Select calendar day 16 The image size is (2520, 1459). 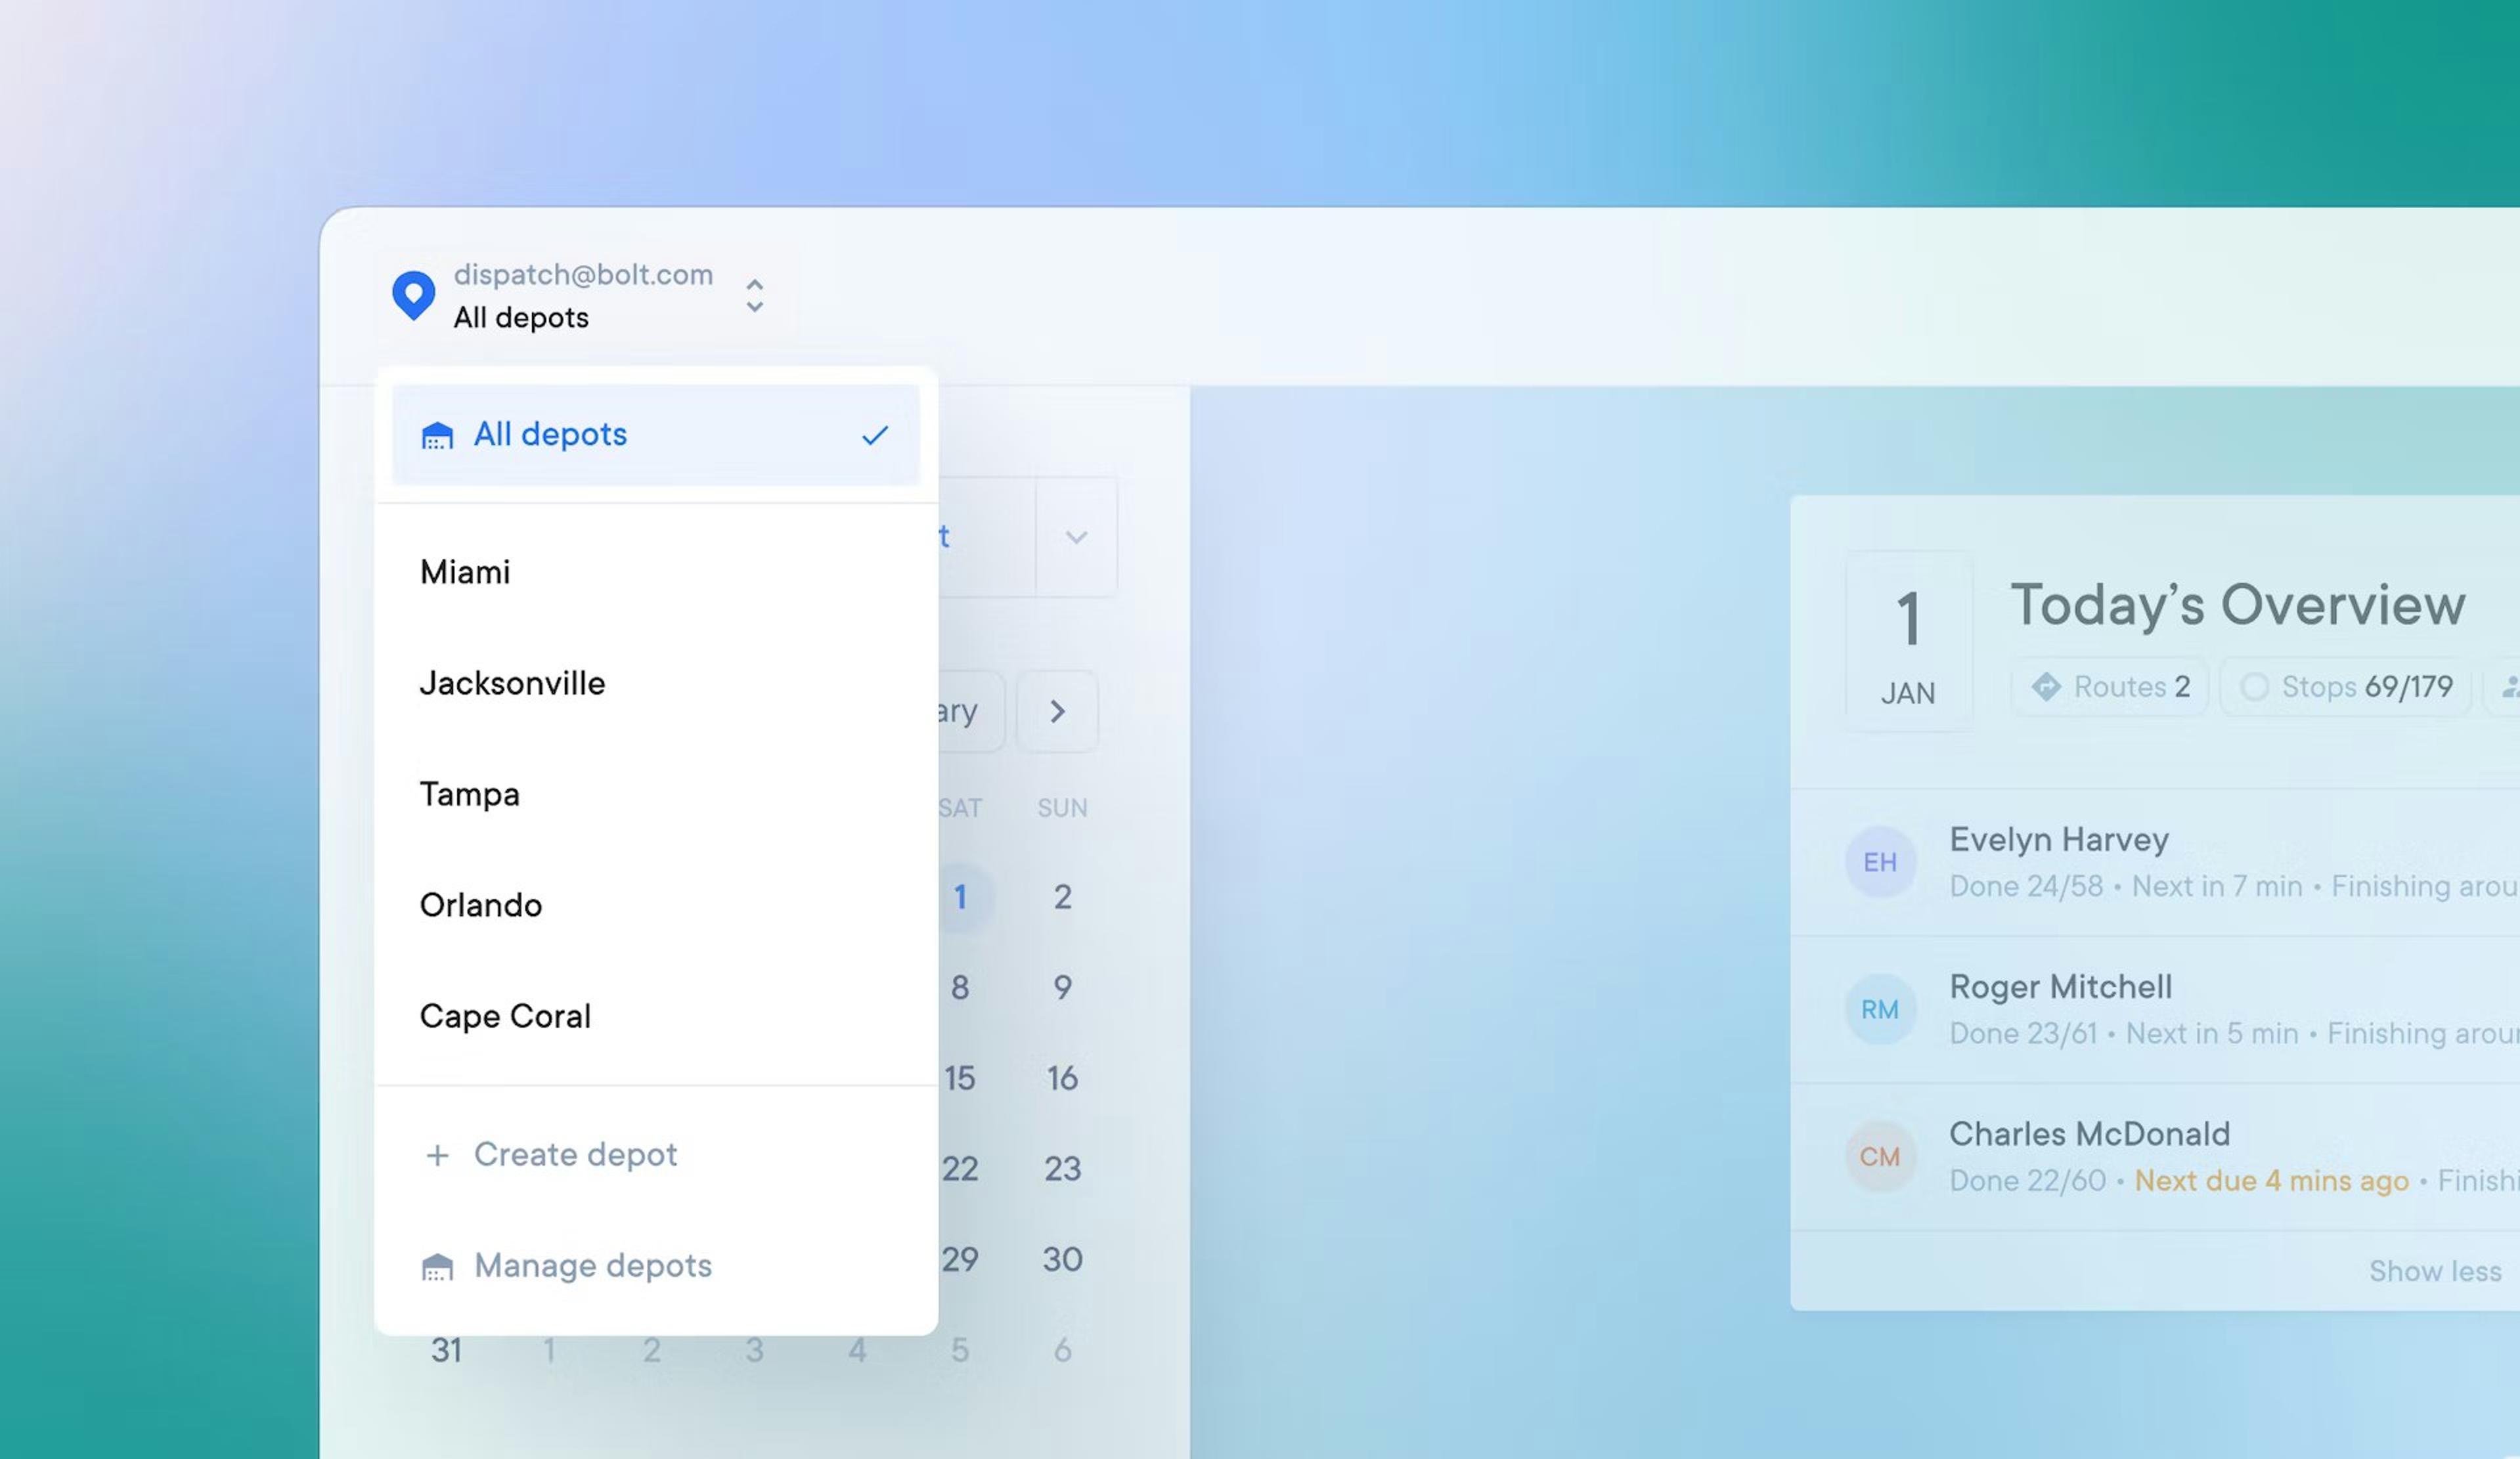point(1062,1078)
